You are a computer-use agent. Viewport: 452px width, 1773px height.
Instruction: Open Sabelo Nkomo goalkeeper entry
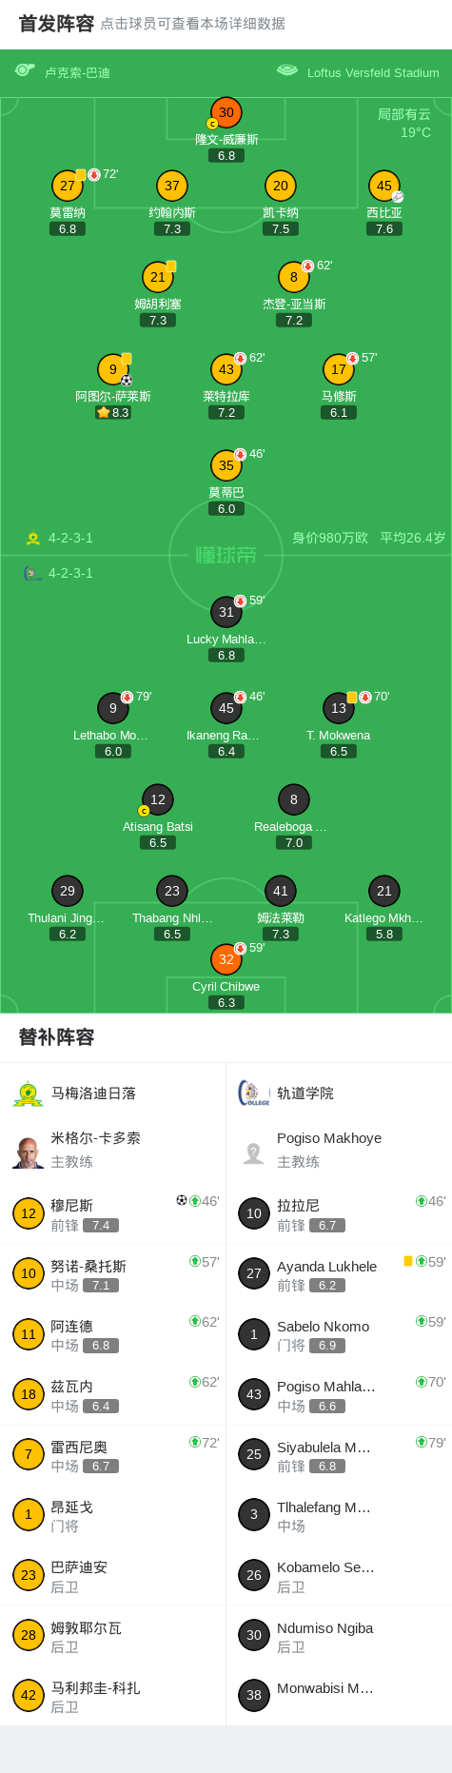339,1334
